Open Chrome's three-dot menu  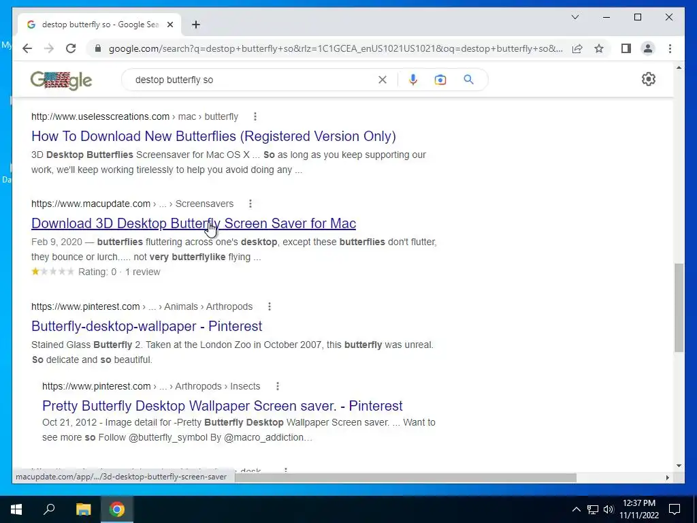tap(670, 48)
